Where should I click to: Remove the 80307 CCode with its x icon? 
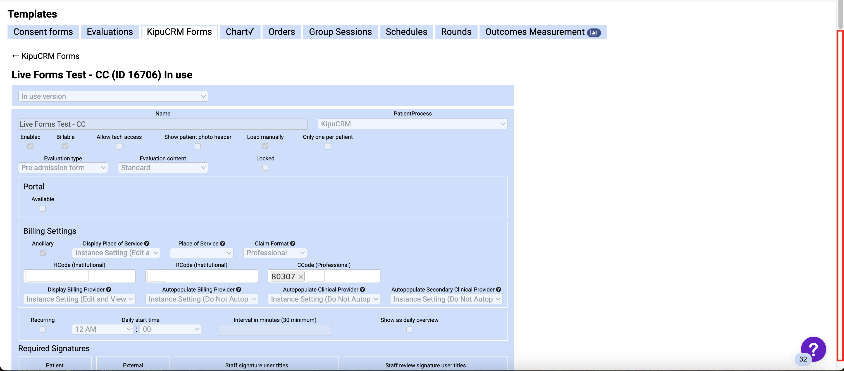(301, 276)
